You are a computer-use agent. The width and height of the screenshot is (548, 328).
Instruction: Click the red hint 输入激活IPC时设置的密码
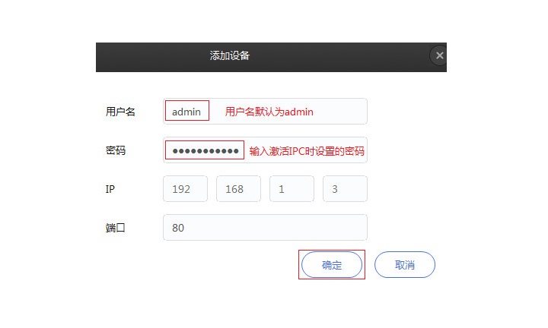(307, 151)
